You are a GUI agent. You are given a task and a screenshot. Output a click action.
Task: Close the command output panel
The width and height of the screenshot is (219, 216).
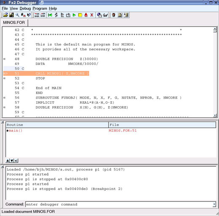point(3,167)
